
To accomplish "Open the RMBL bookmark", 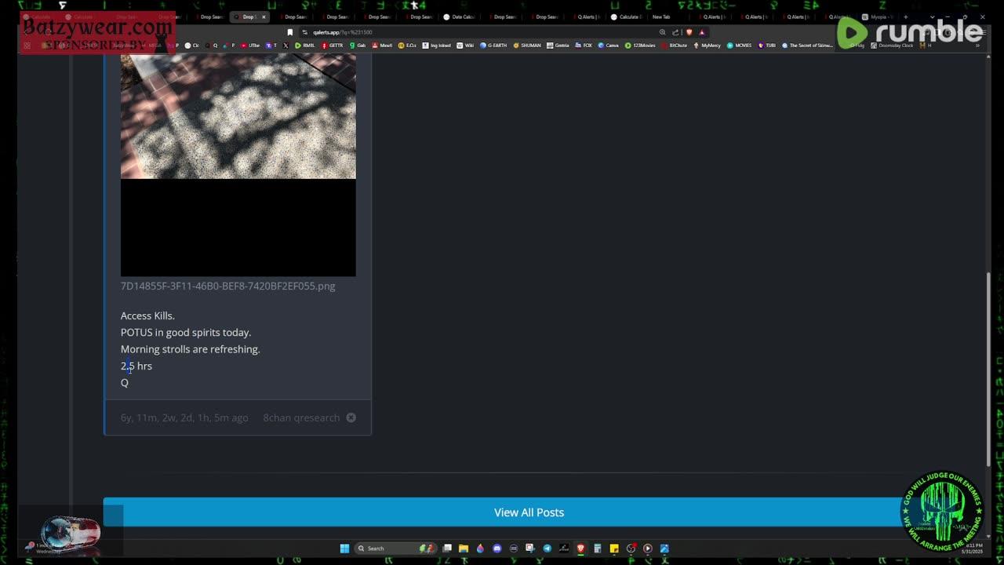I will [305, 46].
